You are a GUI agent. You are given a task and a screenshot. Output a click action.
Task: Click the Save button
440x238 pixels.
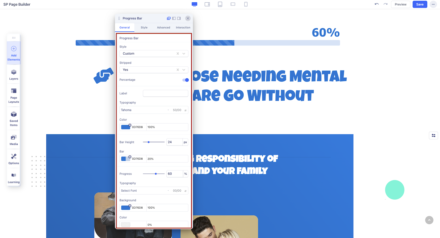[420, 4]
